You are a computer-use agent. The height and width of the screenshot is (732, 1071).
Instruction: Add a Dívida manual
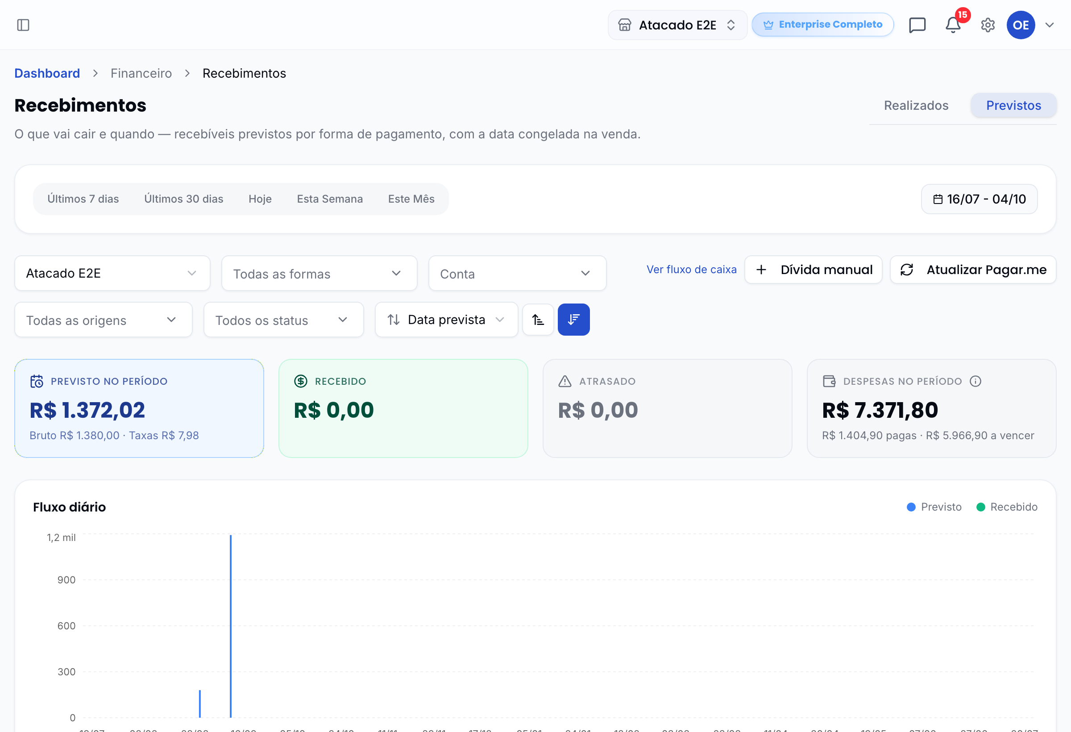tap(814, 270)
